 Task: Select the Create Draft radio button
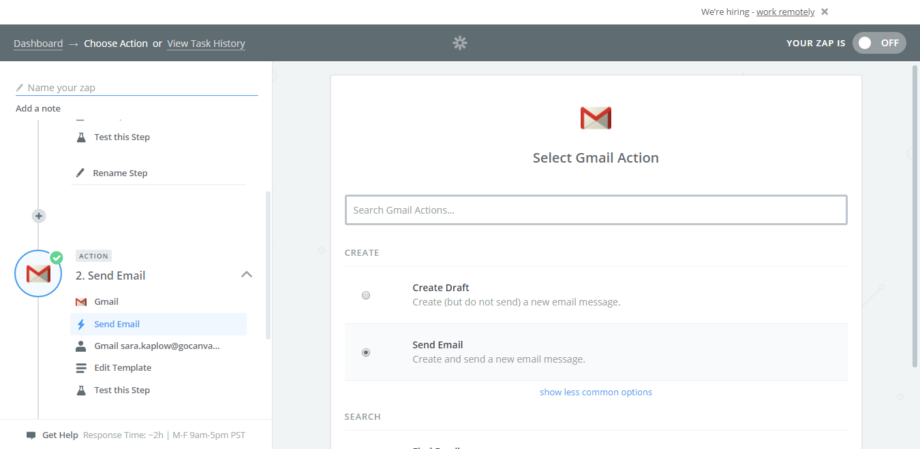[x=366, y=295]
